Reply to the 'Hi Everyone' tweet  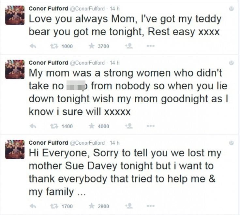(x=33, y=206)
